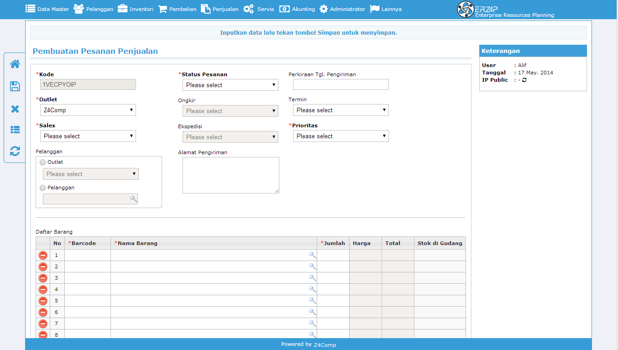This screenshot has width=618, height=350.
Task: Click the user name Alif
Action: [x=522, y=65]
